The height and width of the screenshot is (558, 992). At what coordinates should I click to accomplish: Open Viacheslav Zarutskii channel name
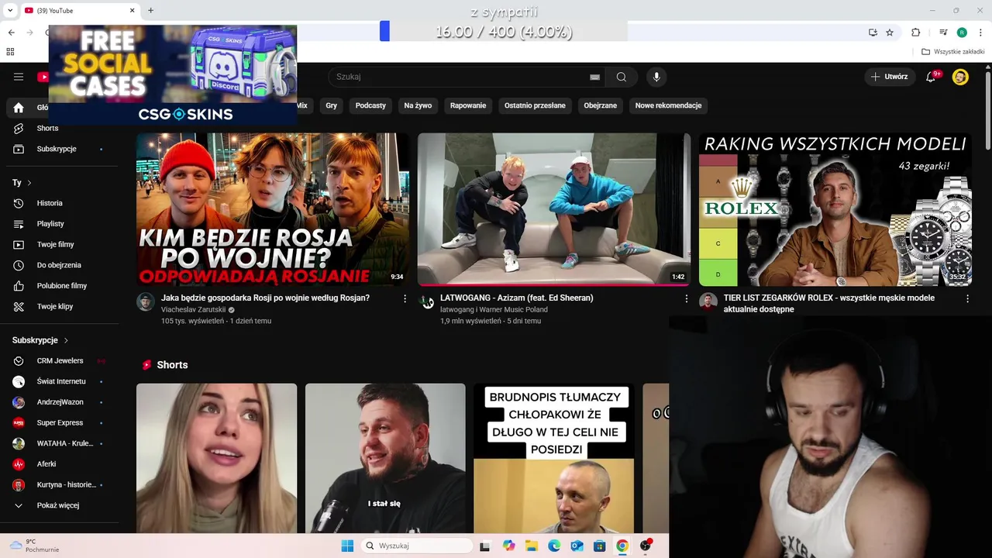pyautogui.click(x=194, y=309)
